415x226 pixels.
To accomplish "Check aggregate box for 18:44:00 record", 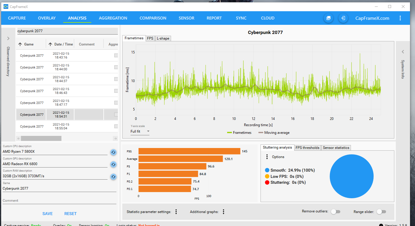I will (x=116, y=67).
